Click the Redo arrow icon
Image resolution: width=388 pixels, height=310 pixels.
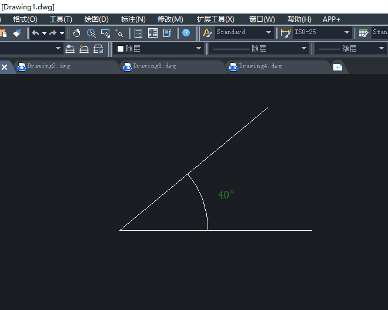point(53,33)
